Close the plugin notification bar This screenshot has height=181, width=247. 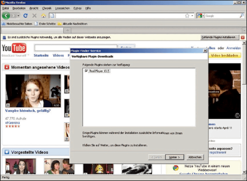243,38
